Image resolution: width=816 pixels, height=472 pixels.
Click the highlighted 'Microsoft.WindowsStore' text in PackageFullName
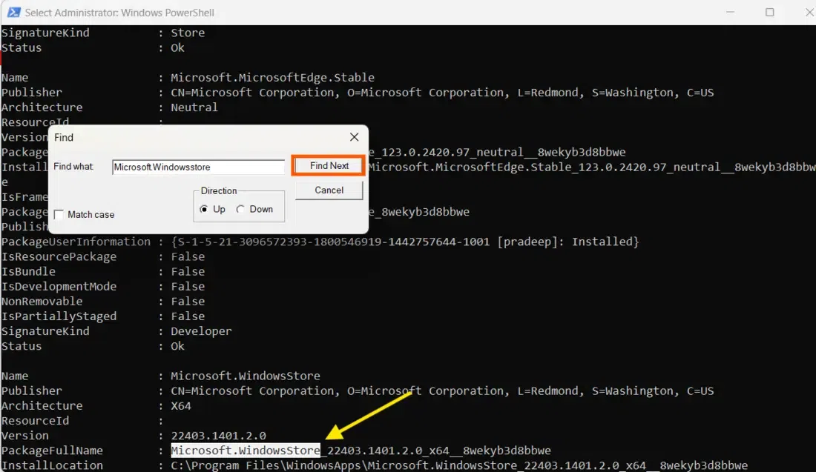(x=246, y=451)
